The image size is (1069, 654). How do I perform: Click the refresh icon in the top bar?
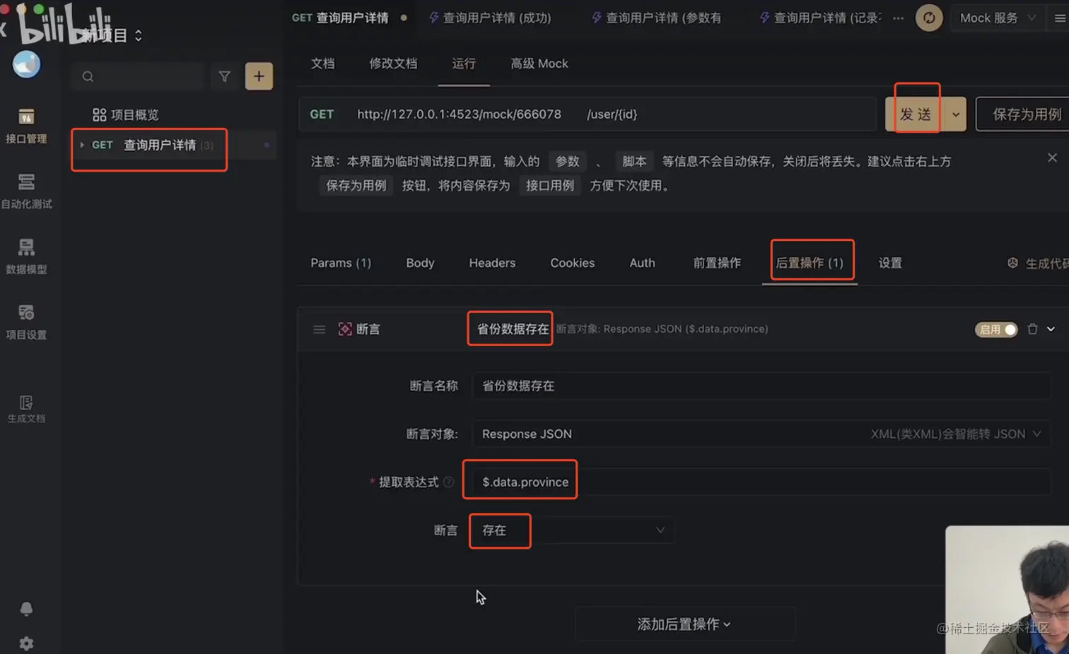(929, 18)
